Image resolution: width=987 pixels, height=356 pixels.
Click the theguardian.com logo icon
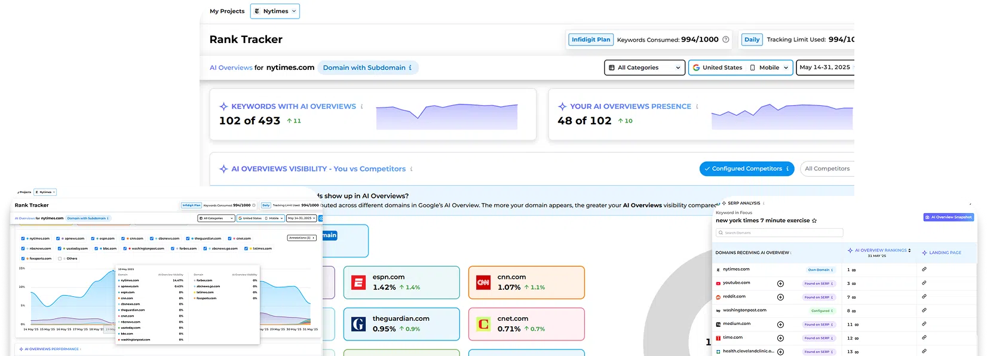[358, 324]
